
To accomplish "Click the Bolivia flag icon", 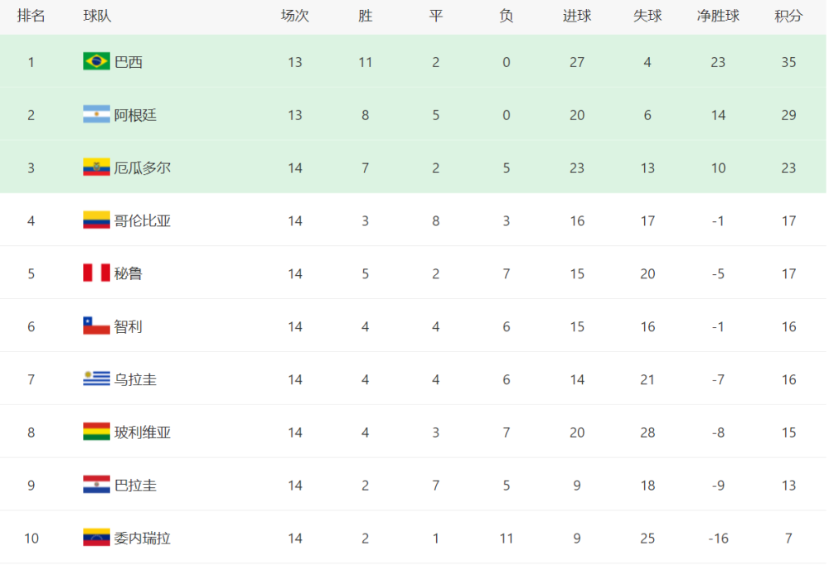I will (x=96, y=432).
